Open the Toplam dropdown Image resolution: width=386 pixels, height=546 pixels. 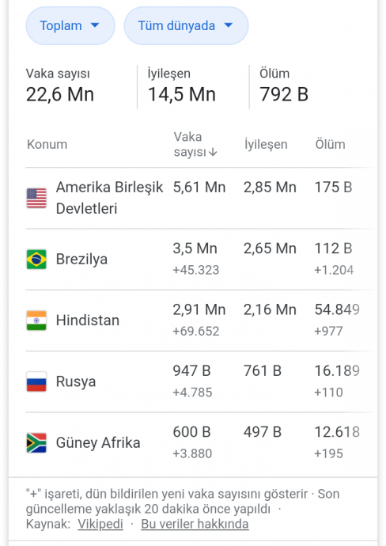pyautogui.click(x=70, y=26)
